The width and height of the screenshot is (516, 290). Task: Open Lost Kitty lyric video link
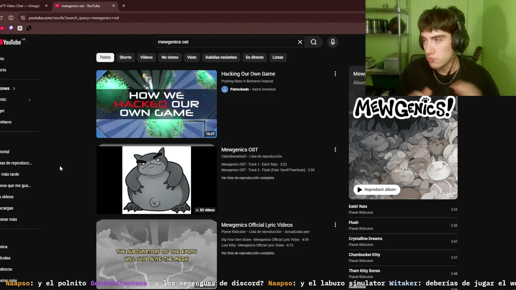click(x=257, y=245)
